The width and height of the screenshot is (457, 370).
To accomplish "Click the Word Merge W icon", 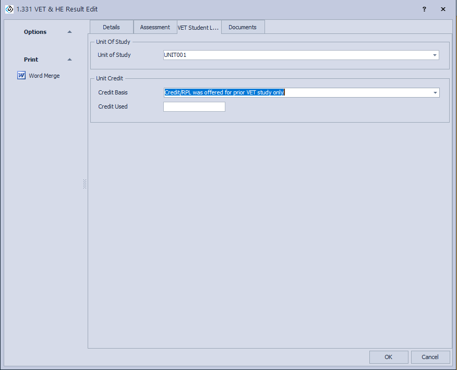I will point(21,76).
